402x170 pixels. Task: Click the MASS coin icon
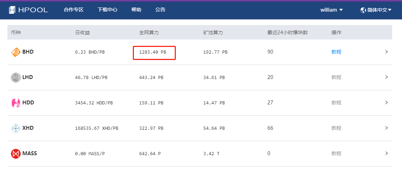point(16,153)
